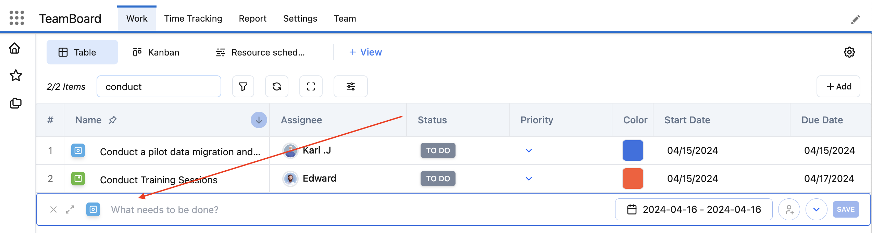Toggle sort direction on Name column
This screenshot has width=872, height=233.
pos(259,120)
